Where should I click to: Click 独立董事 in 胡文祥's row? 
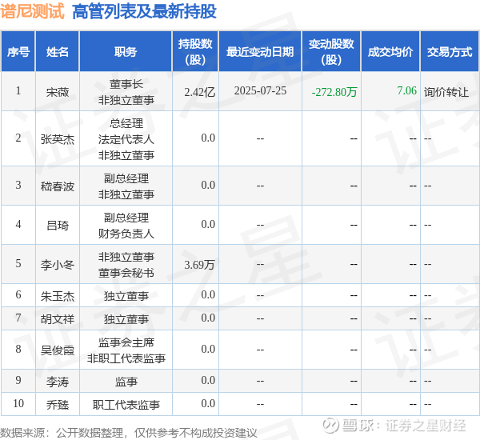pyautogui.click(x=126, y=319)
